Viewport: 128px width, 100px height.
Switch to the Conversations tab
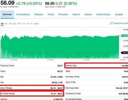[x=23, y=14]
